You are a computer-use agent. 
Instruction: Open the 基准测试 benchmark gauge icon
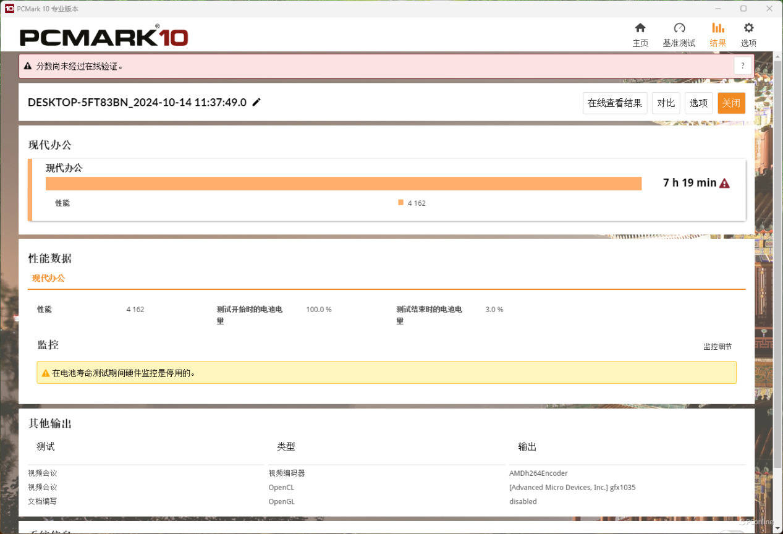679,28
